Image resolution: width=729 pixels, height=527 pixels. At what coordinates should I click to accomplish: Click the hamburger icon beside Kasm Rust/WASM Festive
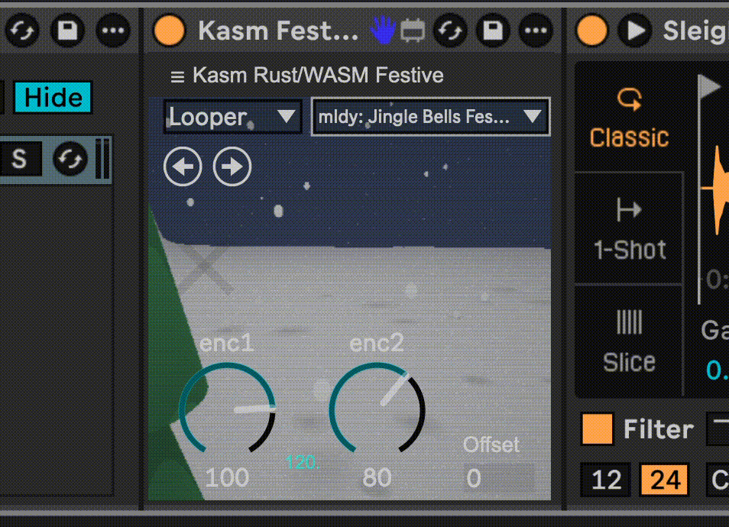click(x=177, y=76)
